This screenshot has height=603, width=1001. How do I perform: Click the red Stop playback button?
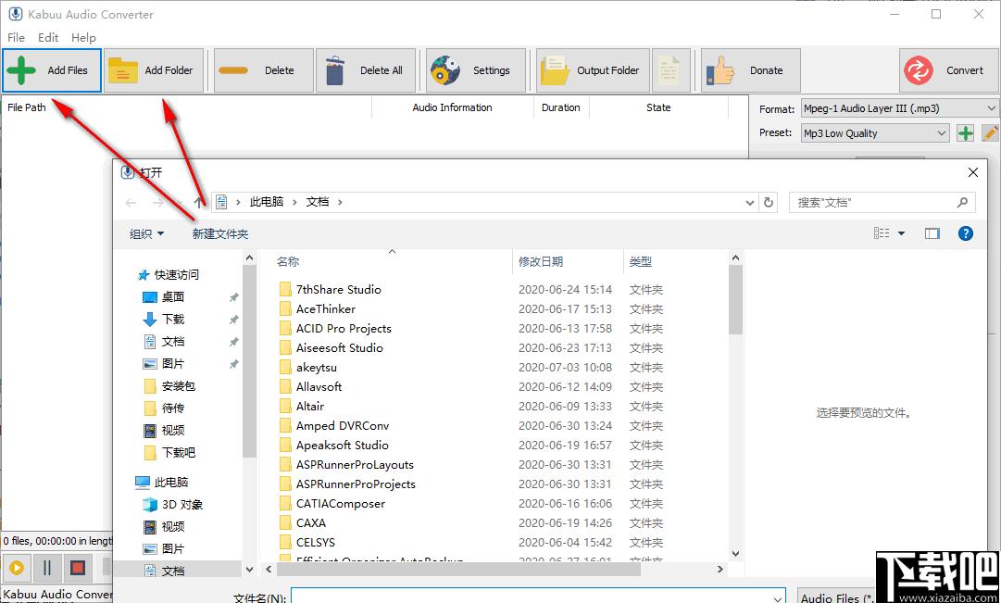78,567
